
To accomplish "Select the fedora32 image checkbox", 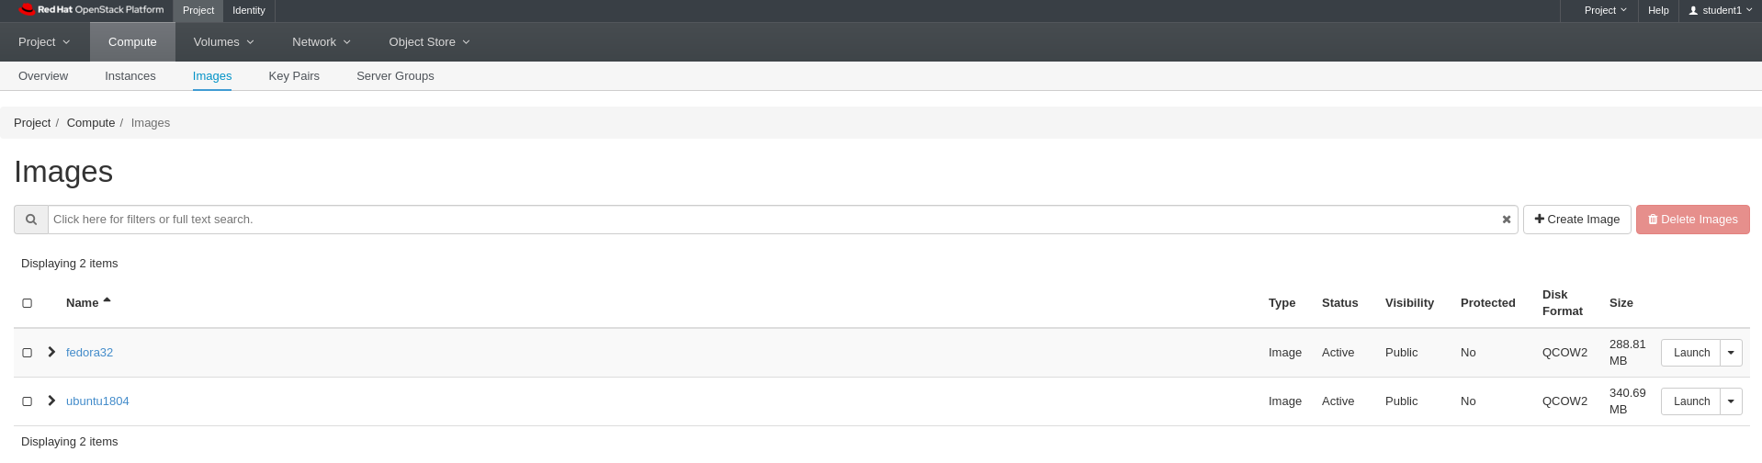I will 27,353.
